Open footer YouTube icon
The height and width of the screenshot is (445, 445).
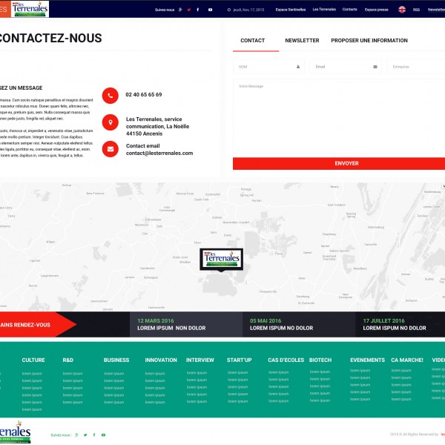103,435
